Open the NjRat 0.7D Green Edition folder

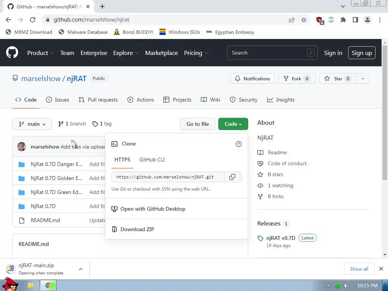coord(56,192)
